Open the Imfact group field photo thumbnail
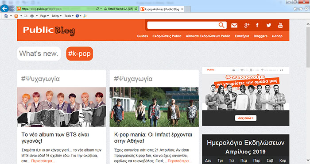 tap(154, 107)
